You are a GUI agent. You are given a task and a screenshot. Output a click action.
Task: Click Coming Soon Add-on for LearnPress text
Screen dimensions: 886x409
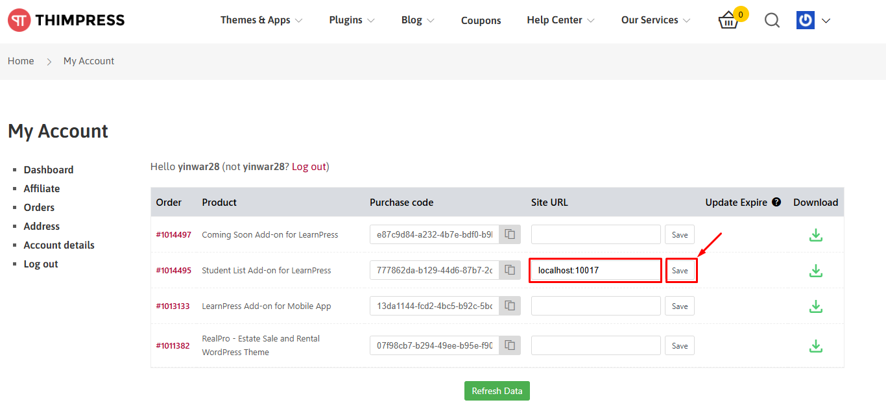(x=270, y=235)
